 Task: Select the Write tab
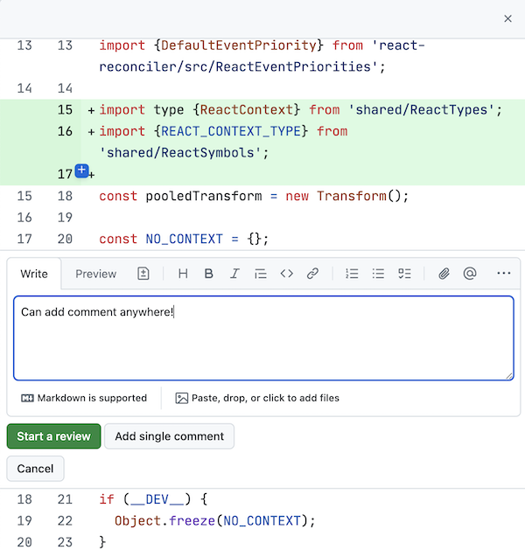click(34, 274)
